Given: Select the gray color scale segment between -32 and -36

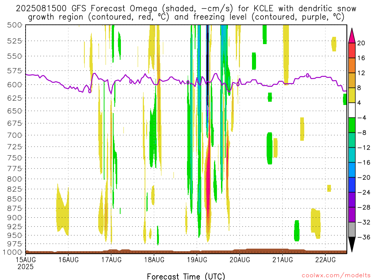Looking at the screenshot, I should coord(352,230).
